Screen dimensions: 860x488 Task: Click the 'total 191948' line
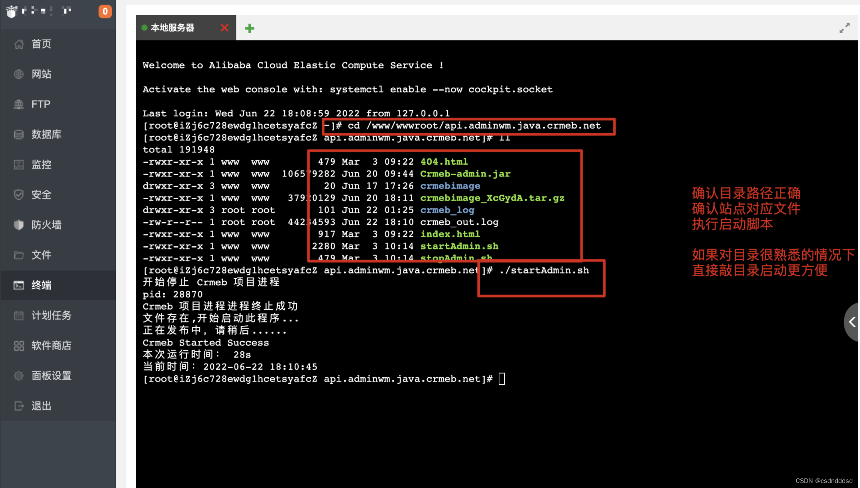tap(179, 150)
